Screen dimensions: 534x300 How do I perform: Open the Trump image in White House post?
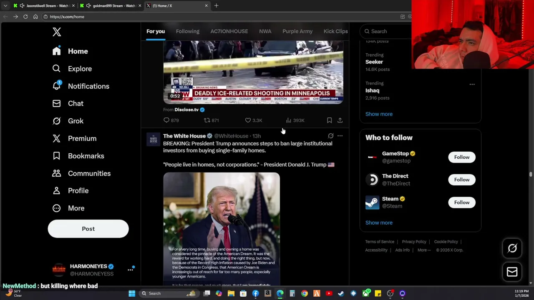click(x=222, y=229)
